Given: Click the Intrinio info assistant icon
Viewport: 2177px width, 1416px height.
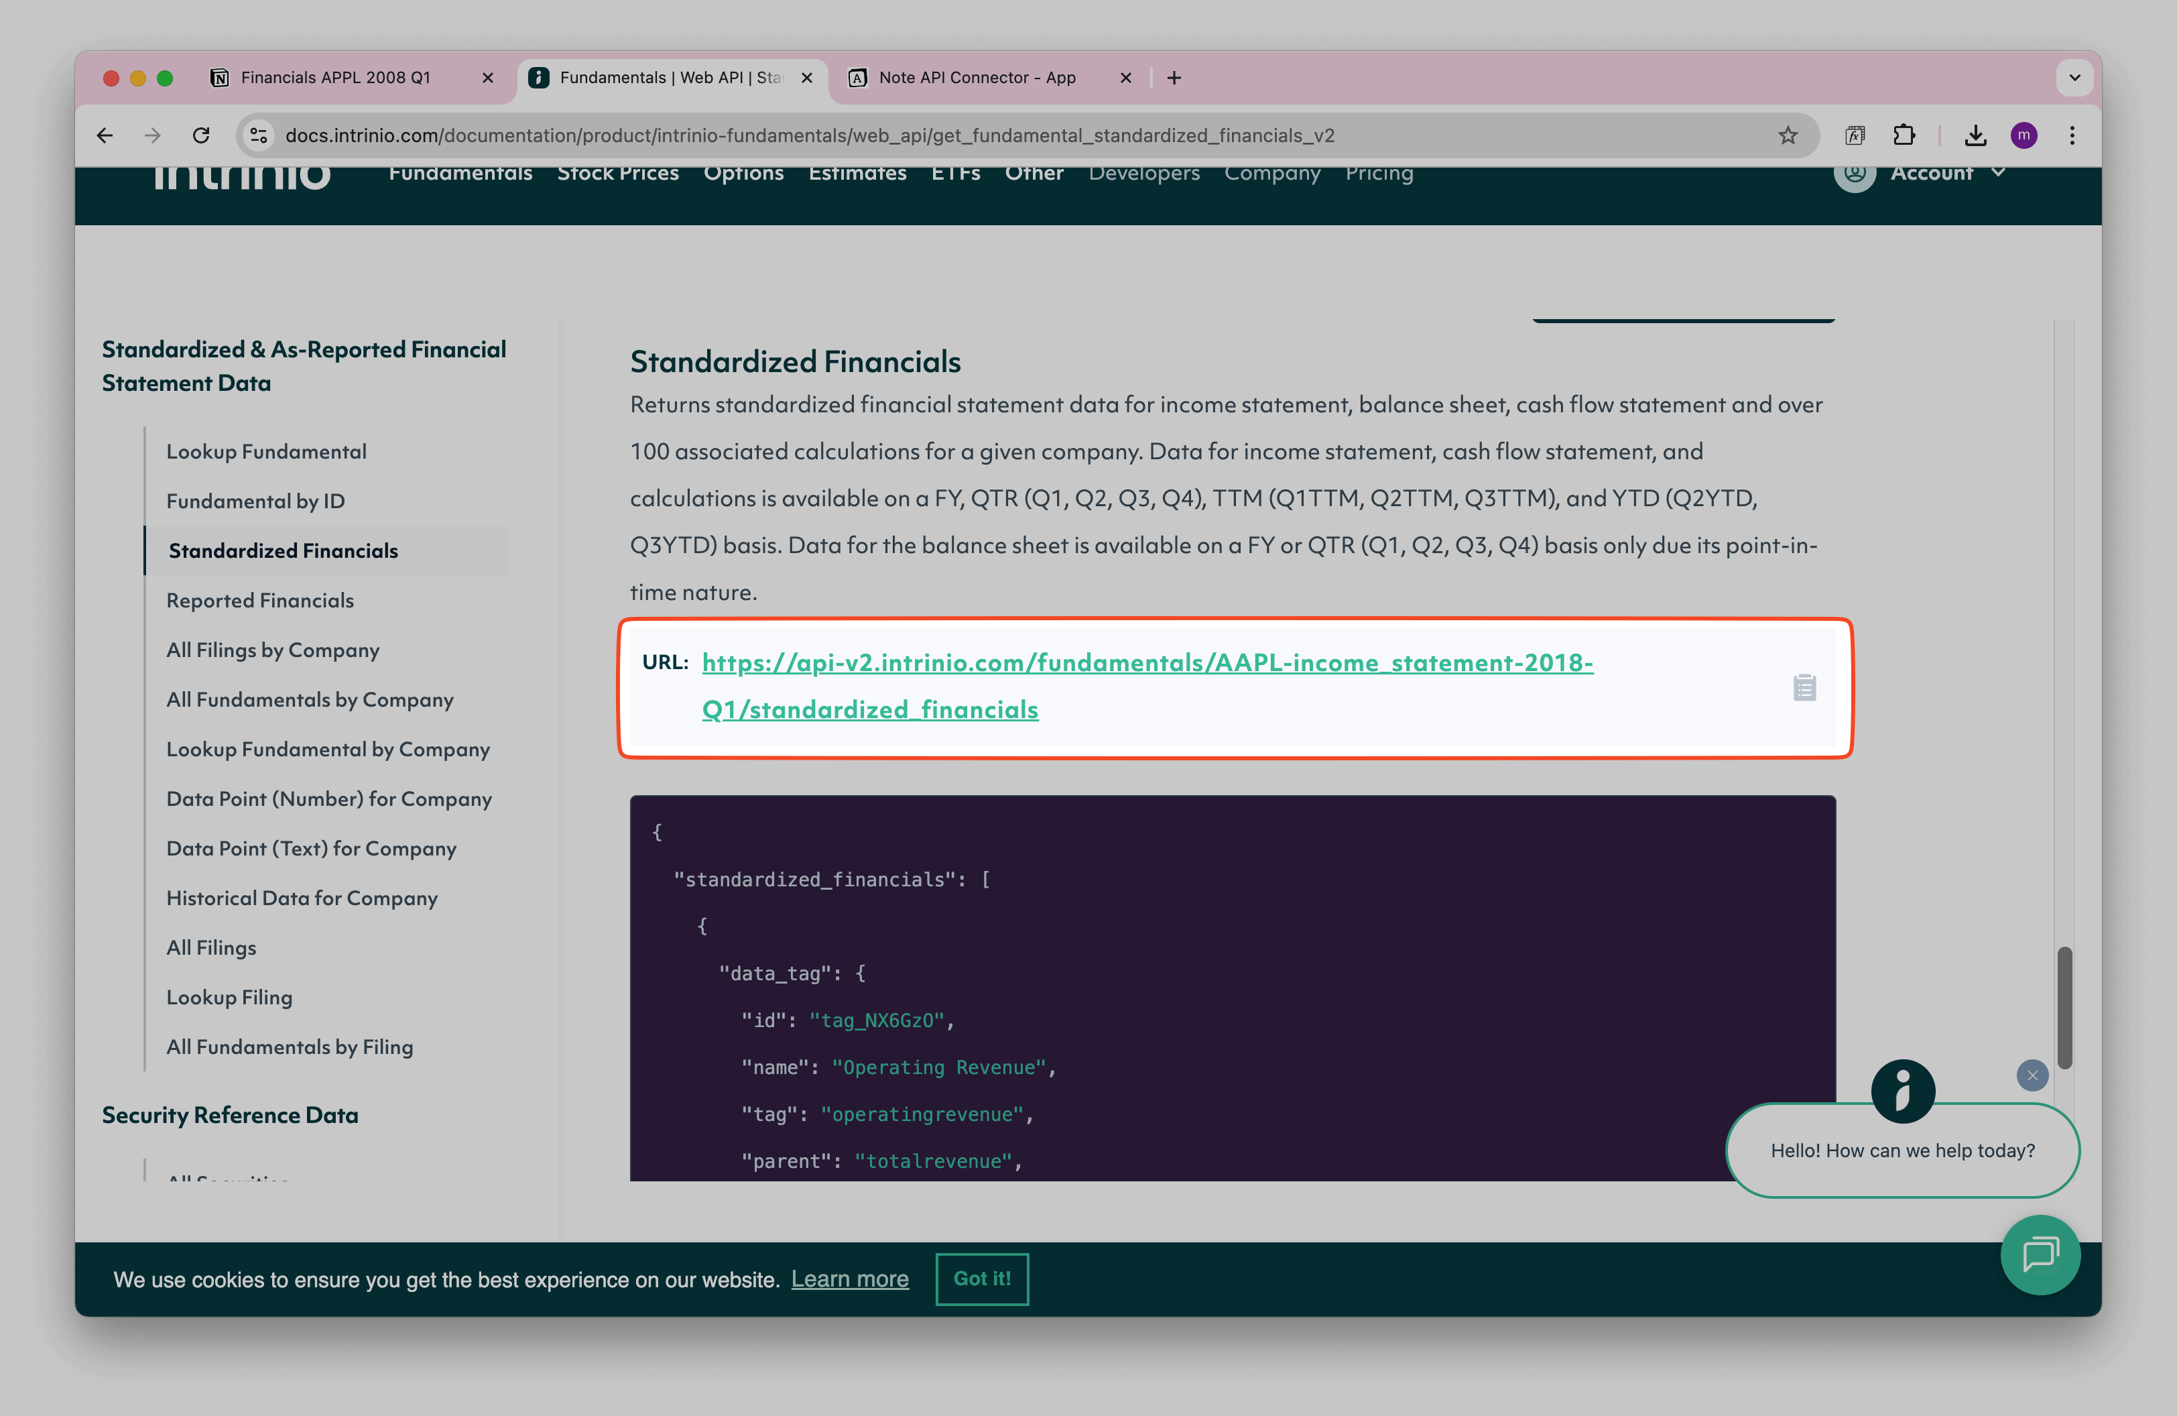Looking at the screenshot, I should 1903,1090.
